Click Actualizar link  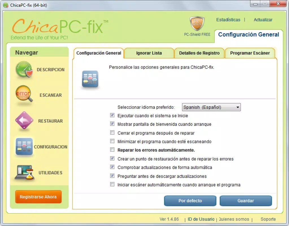coord(263,20)
